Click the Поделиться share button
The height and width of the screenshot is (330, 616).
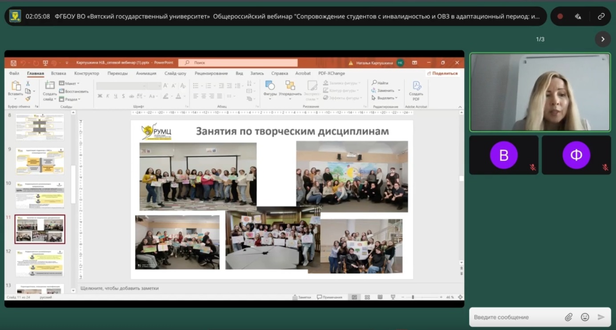click(442, 73)
